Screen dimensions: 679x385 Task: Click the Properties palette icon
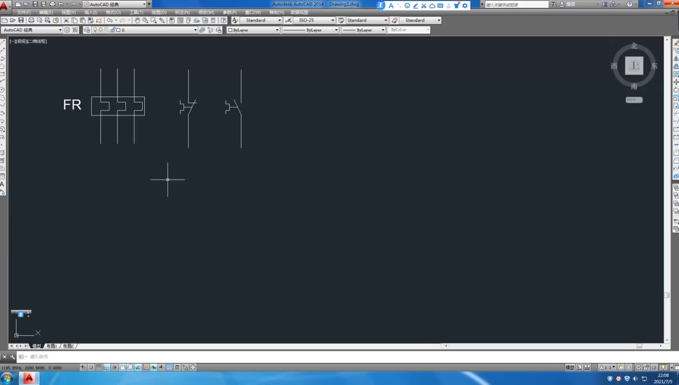pyautogui.click(x=172, y=20)
